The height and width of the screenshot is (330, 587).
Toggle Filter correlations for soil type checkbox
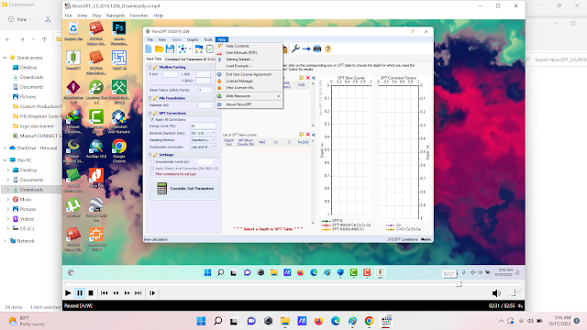[152, 174]
